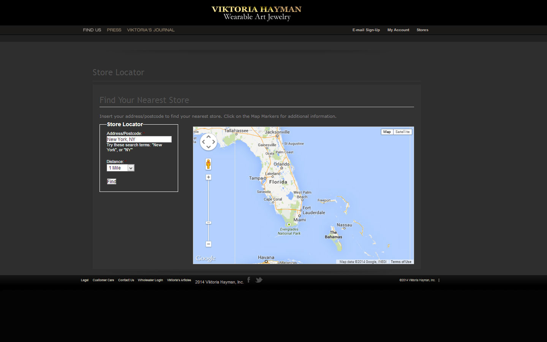Click the Havana label on map

(266, 257)
